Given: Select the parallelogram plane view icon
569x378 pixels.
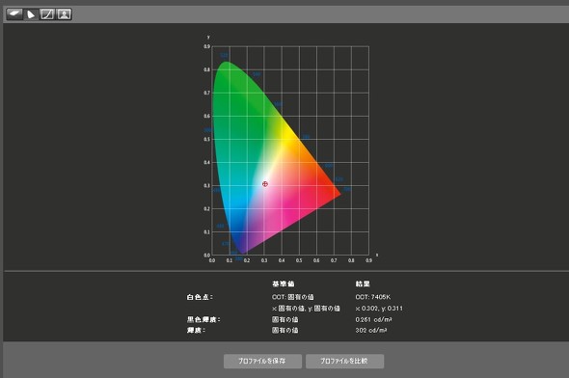Looking at the screenshot, I should click(x=14, y=14).
